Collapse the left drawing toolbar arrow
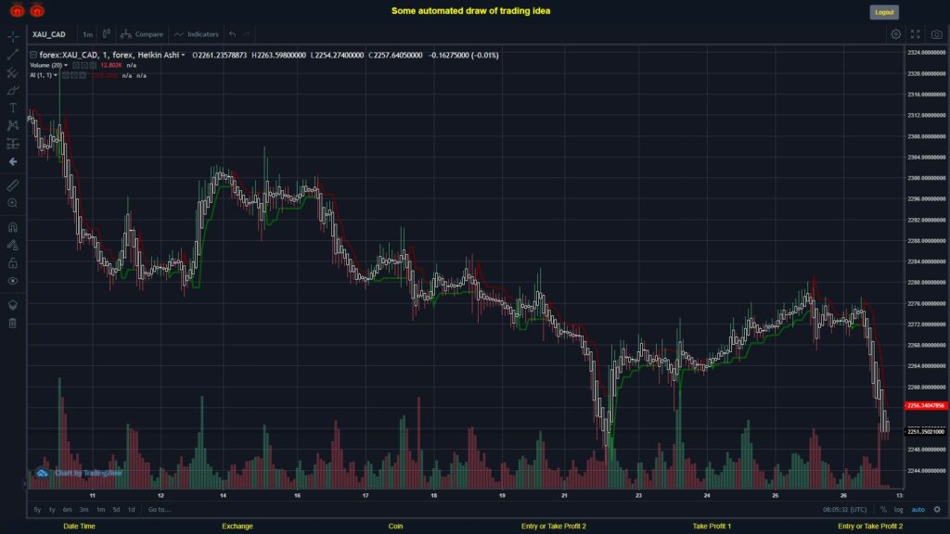This screenshot has height=534, width=950. [x=25, y=484]
